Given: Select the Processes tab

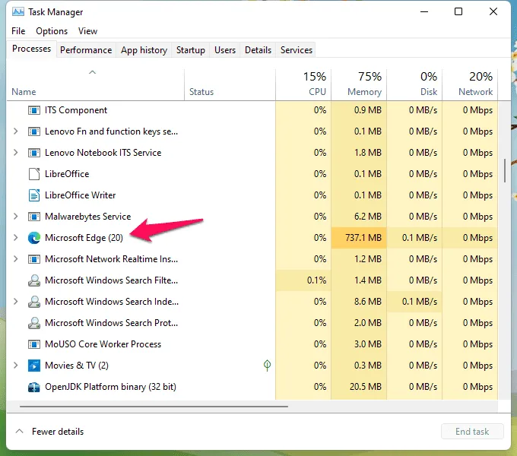Looking at the screenshot, I should [x=32, y=49].
